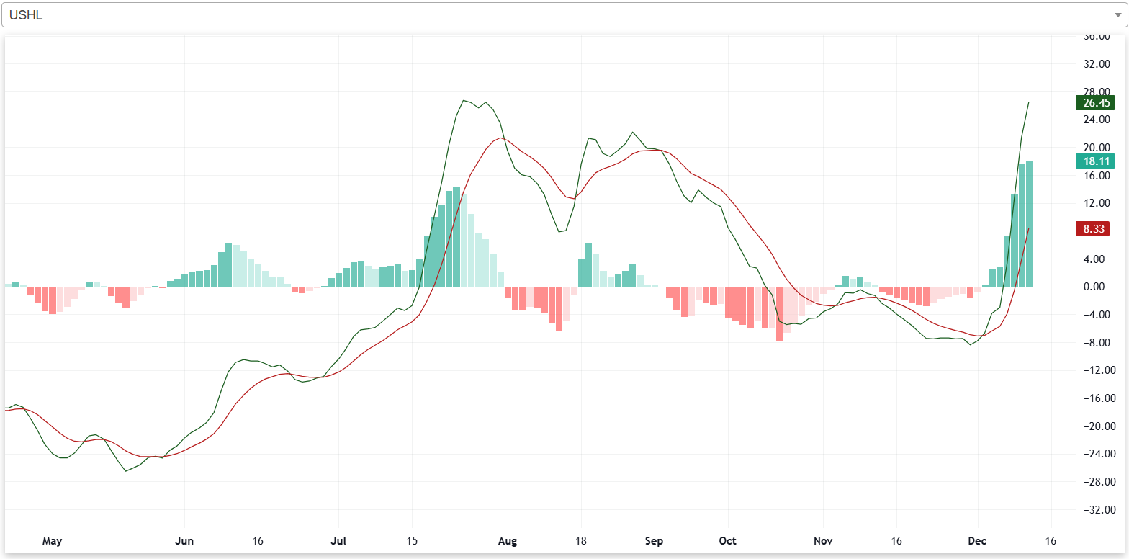Click the Aug label on time axis
This screenshot has height=559, width=1129.
508,540
